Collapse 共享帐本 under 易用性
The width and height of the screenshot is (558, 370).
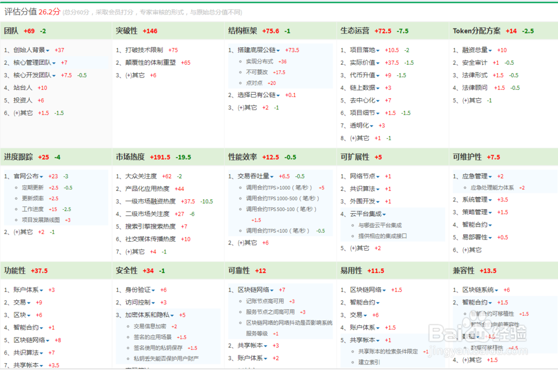pyautogui.click(x=378, y=341)
